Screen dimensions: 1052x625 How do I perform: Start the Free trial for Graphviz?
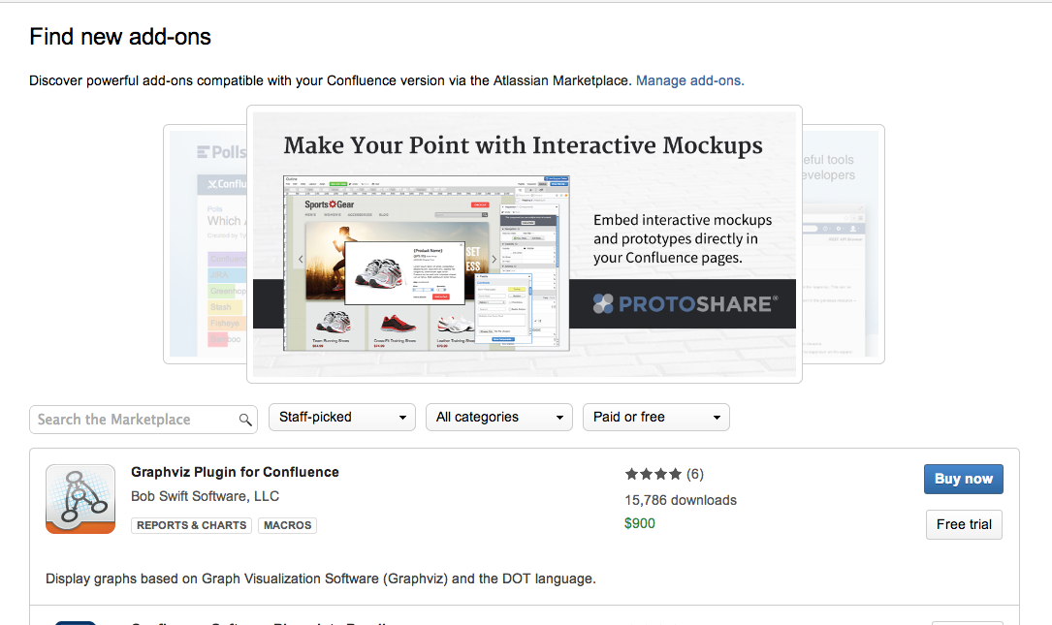pyautogui.click(x=963, y=524)
